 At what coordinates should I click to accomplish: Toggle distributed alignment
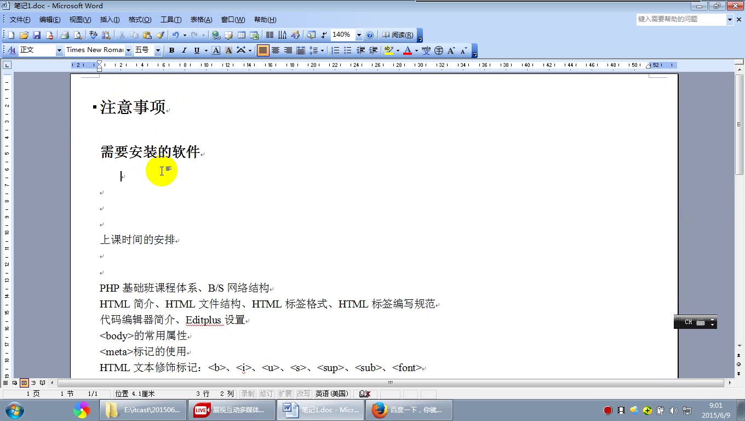click(301, 50)
